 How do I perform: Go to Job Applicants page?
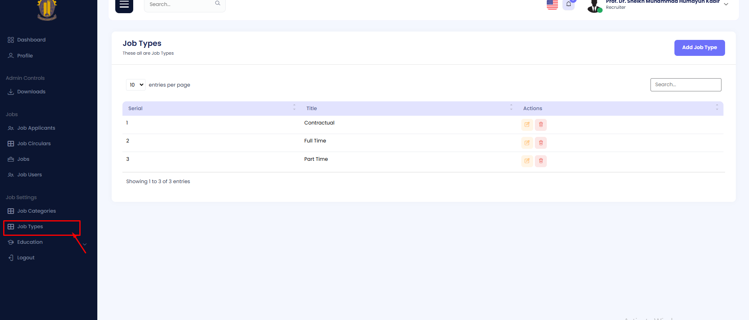pos(36,128)
